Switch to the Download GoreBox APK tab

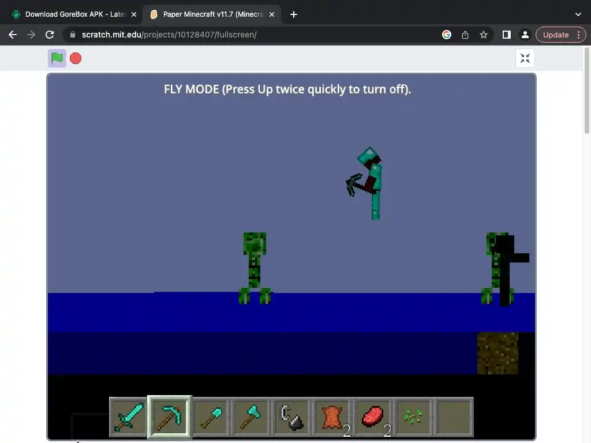point(74,14)
